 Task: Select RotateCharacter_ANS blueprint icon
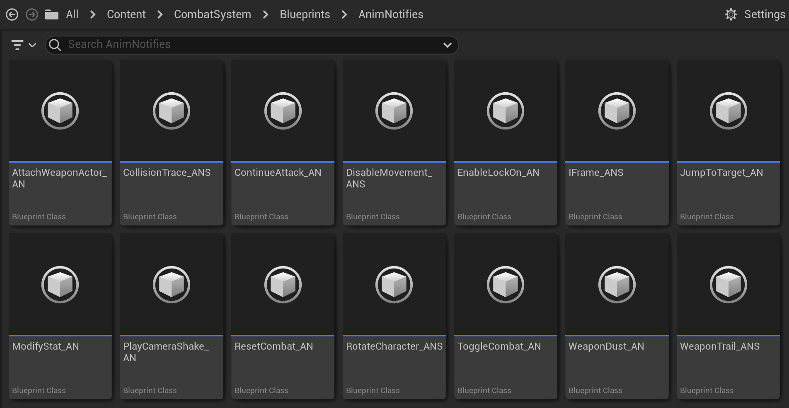[x=394, y=285]
